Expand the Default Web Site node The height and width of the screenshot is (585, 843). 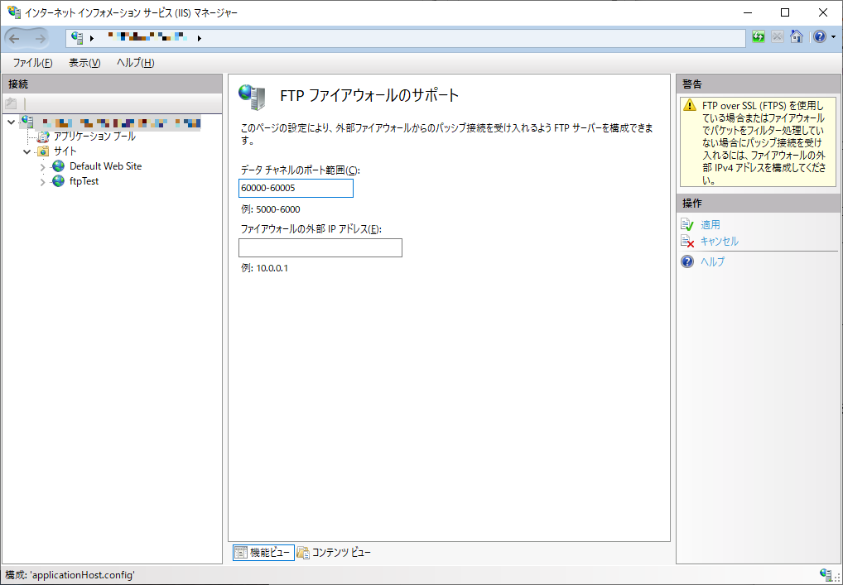[x=41, y=165]
